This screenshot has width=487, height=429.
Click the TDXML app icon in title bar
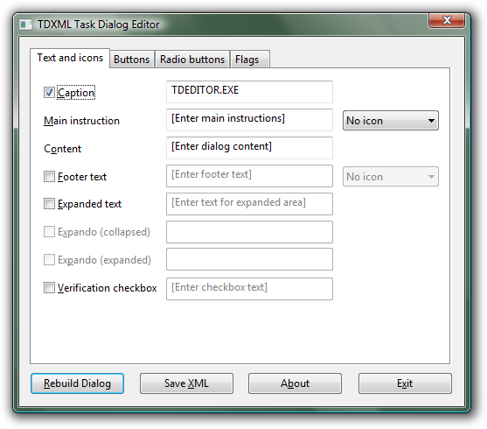[x=25, y=25]
